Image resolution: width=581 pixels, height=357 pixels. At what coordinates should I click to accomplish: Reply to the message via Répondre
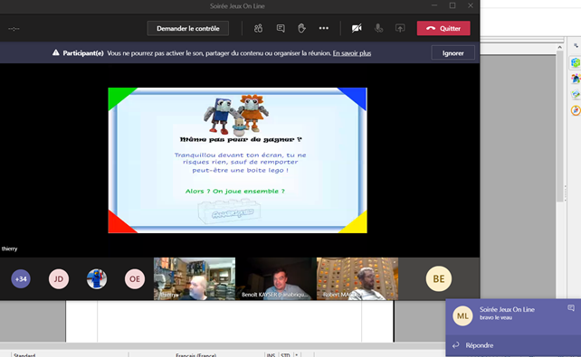point(513,345)
